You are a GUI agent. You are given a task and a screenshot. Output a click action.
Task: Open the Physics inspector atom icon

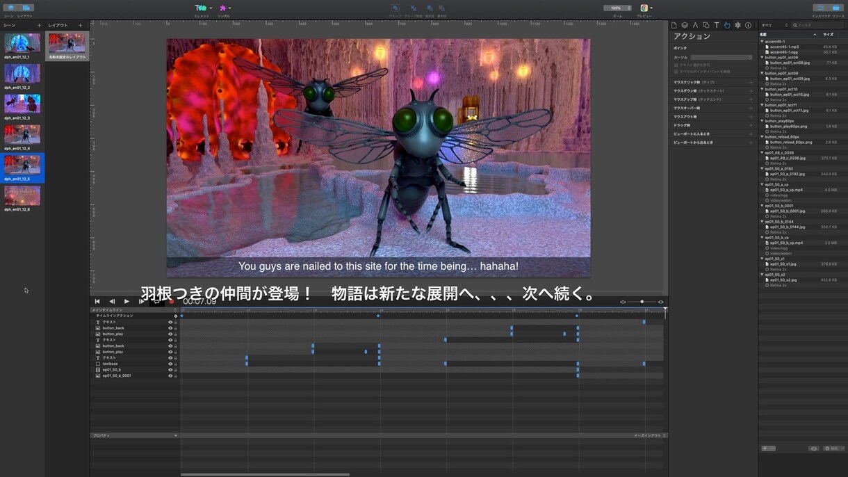737,25
